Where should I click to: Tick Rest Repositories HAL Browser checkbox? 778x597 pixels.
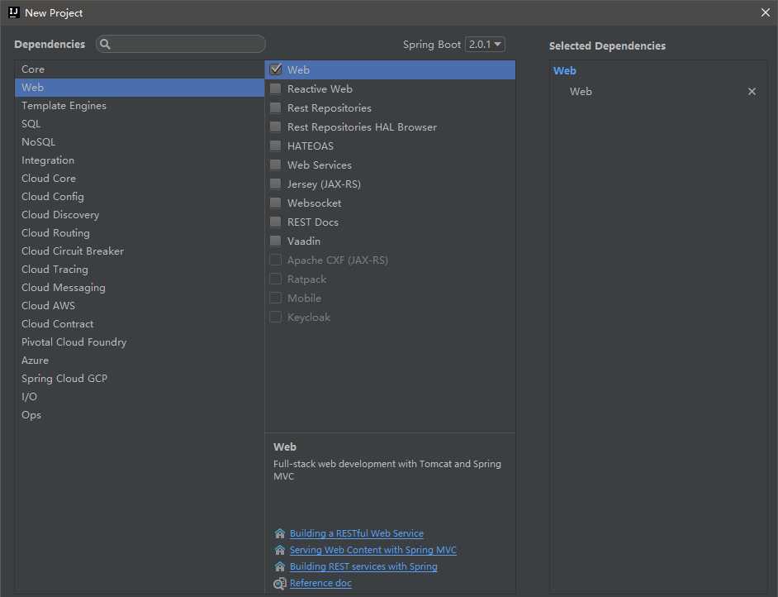[275, 127]
